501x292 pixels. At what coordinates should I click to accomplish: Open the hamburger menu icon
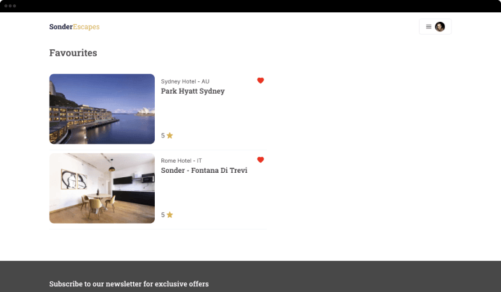[428, 27]
